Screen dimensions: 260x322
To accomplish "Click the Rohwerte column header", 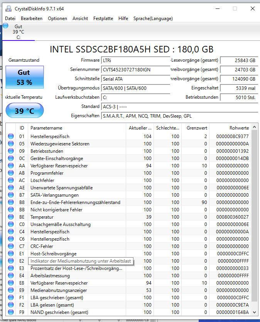I will pos(230,128).
